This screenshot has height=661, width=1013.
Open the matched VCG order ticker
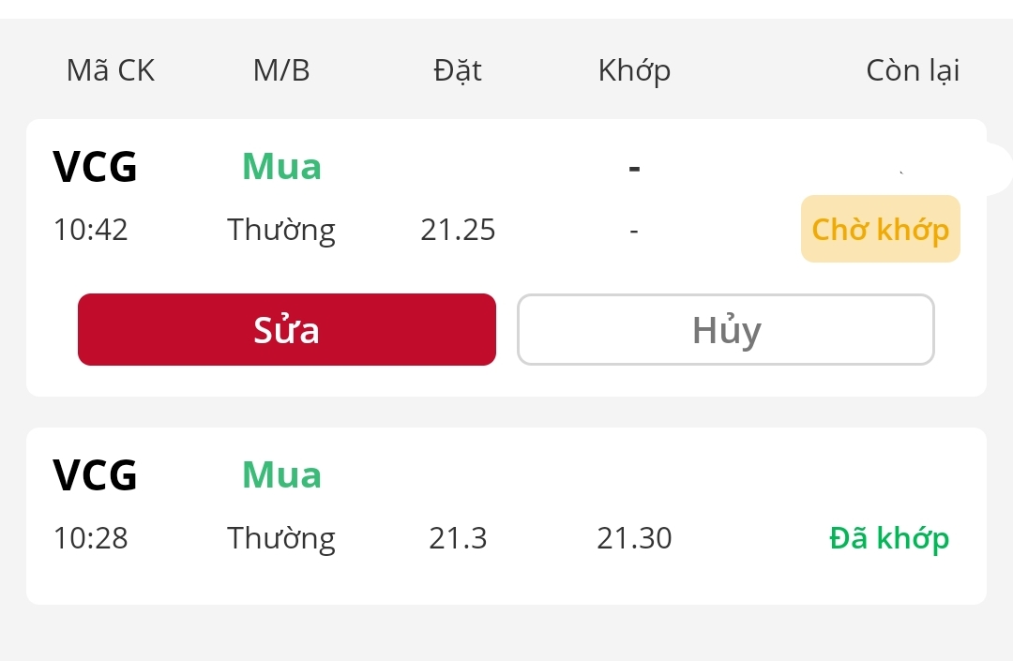pos(96,475)
